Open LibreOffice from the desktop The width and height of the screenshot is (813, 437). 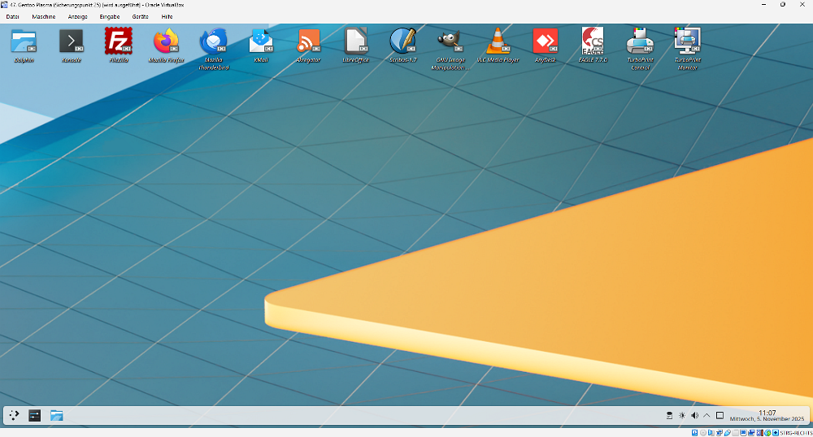point(355,41)
